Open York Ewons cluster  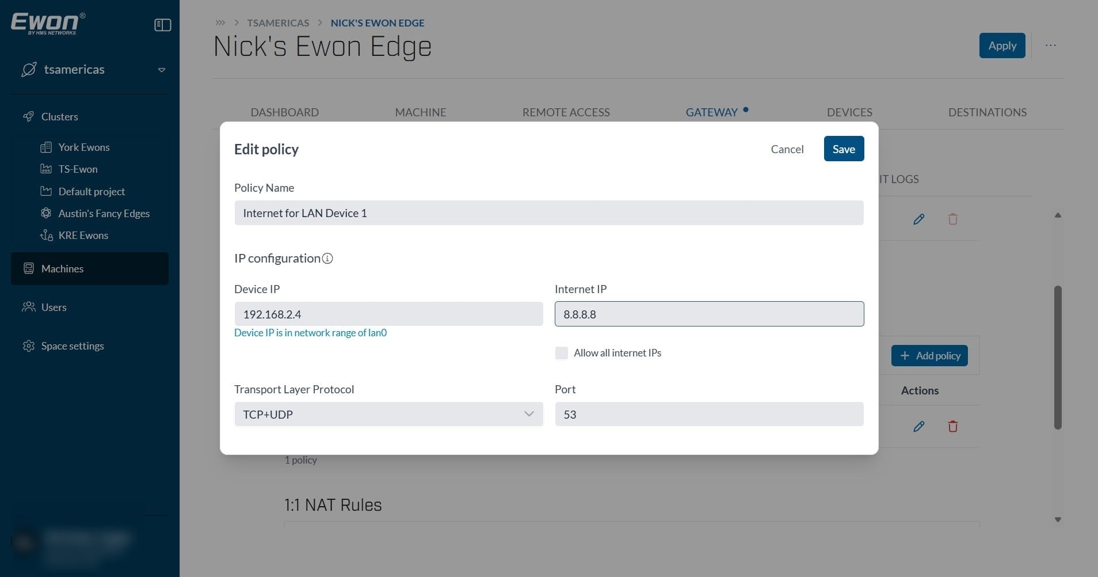(83, 147)
